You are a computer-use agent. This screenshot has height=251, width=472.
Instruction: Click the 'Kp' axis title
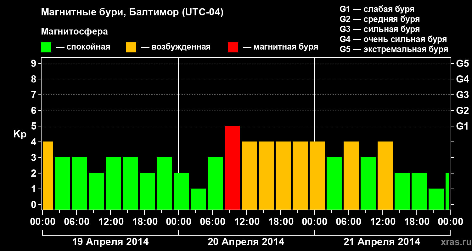tap(20, 134)
